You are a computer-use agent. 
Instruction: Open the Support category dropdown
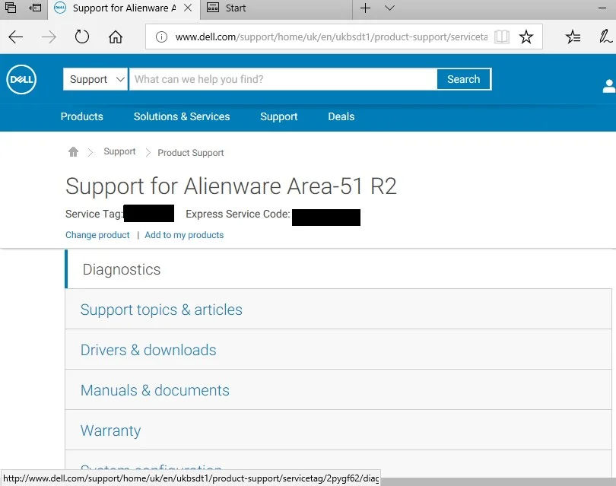96,79
